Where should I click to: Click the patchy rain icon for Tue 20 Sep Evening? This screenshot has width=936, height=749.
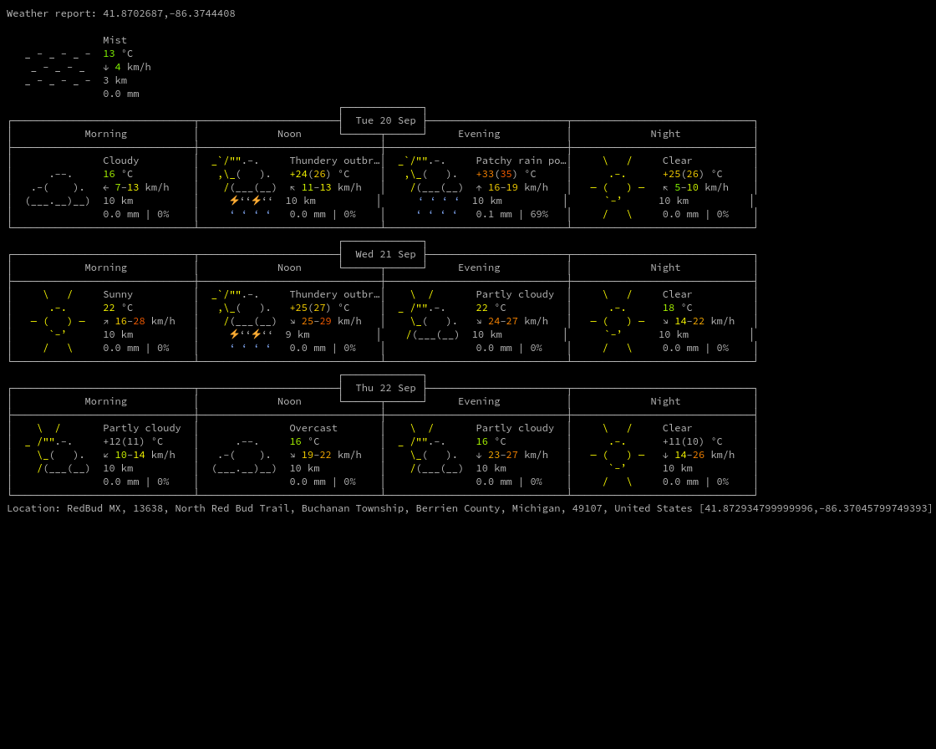(x=430, y=187)
